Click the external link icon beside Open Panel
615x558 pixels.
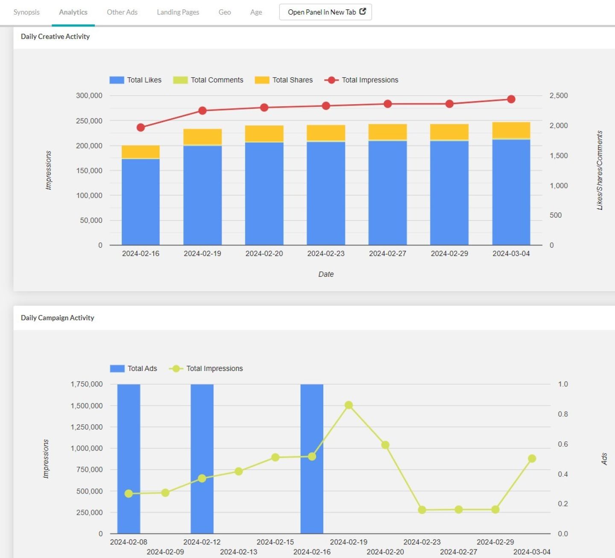pos(363,12)
